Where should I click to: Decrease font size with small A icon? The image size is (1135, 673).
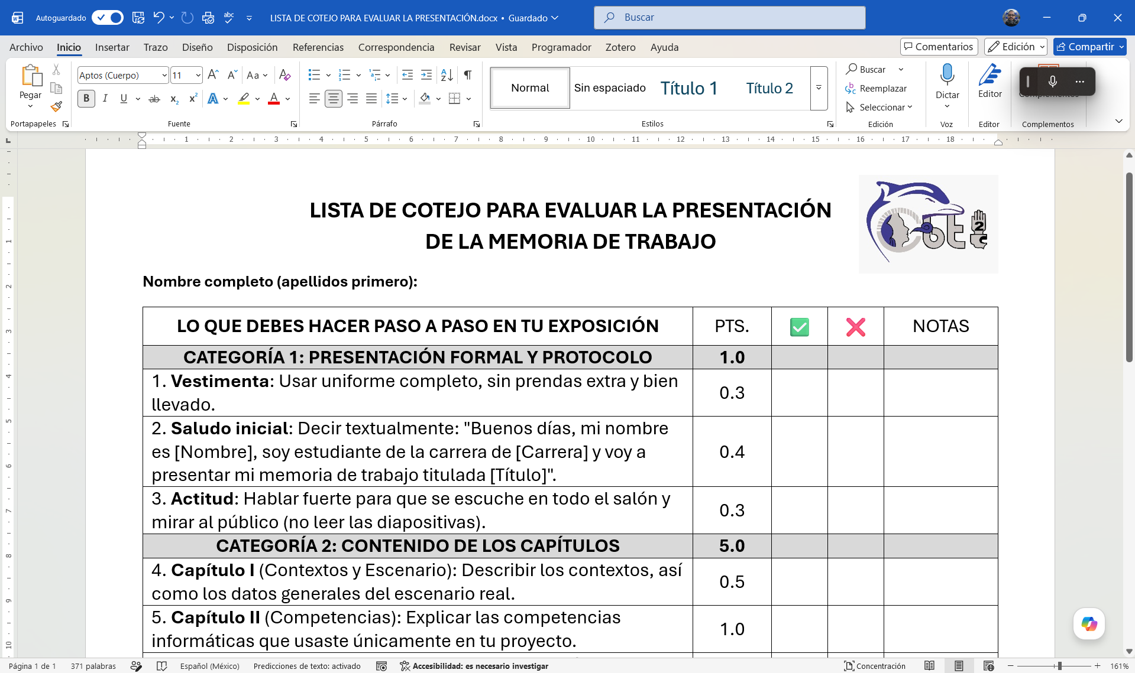pyautogui.click(x=232, y=75)
